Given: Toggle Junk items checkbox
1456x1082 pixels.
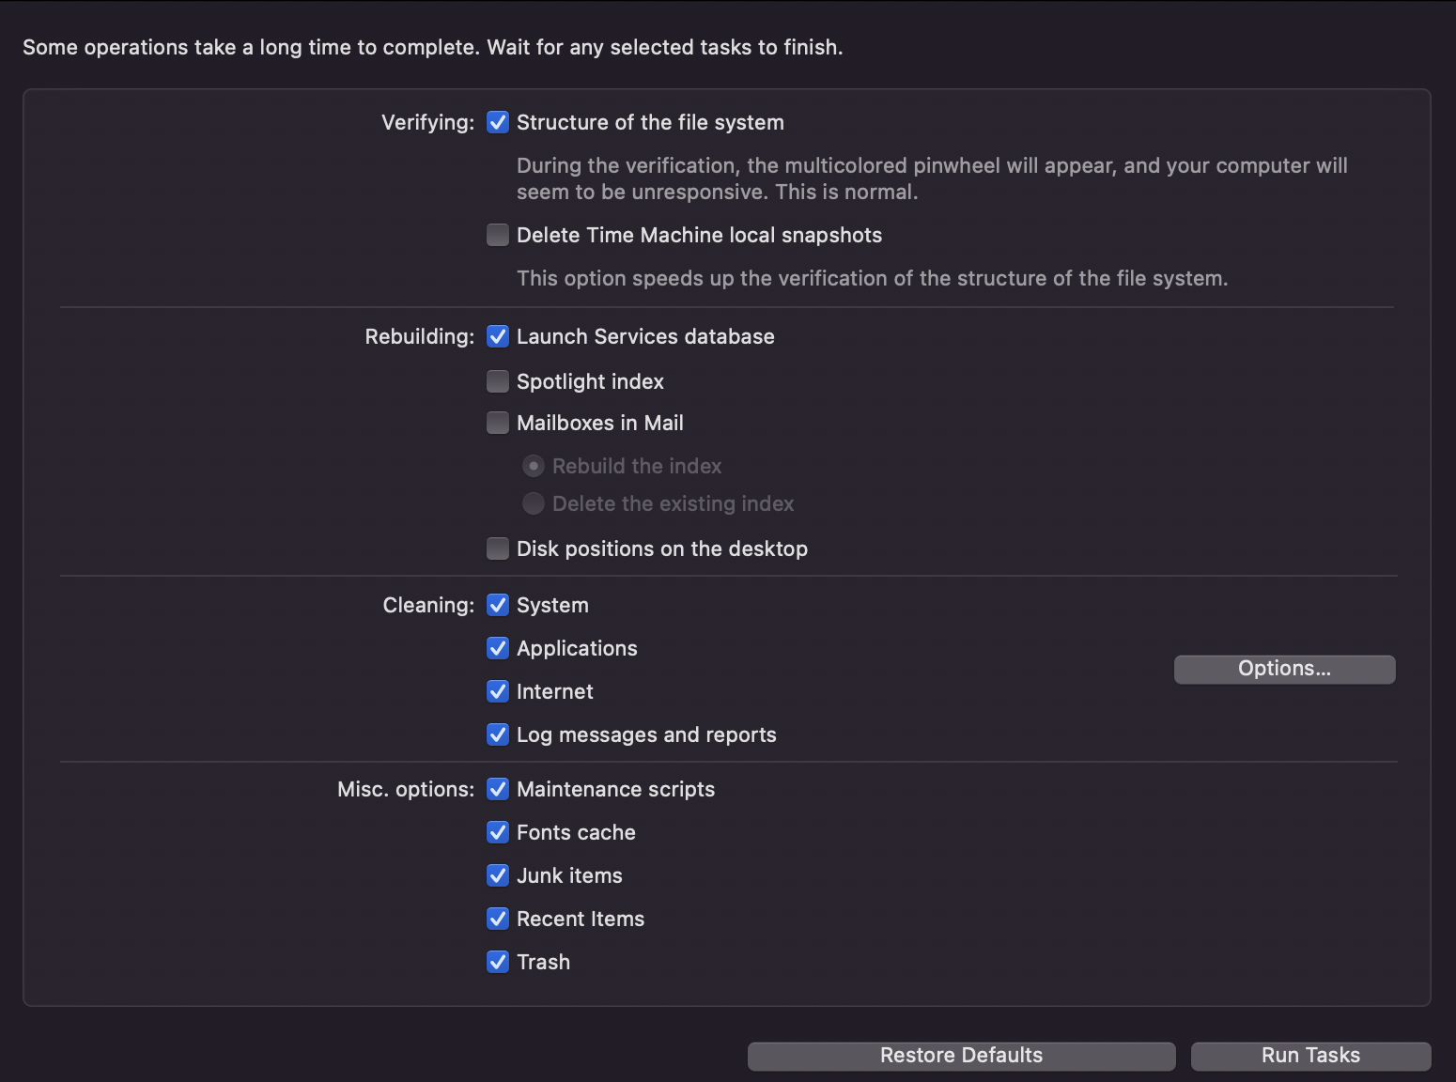Looking at the screenshot, I should point(498,876).
